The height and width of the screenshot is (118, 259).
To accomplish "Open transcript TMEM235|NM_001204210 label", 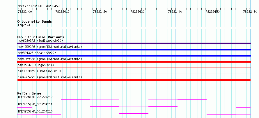I will [x=35, y=111].
